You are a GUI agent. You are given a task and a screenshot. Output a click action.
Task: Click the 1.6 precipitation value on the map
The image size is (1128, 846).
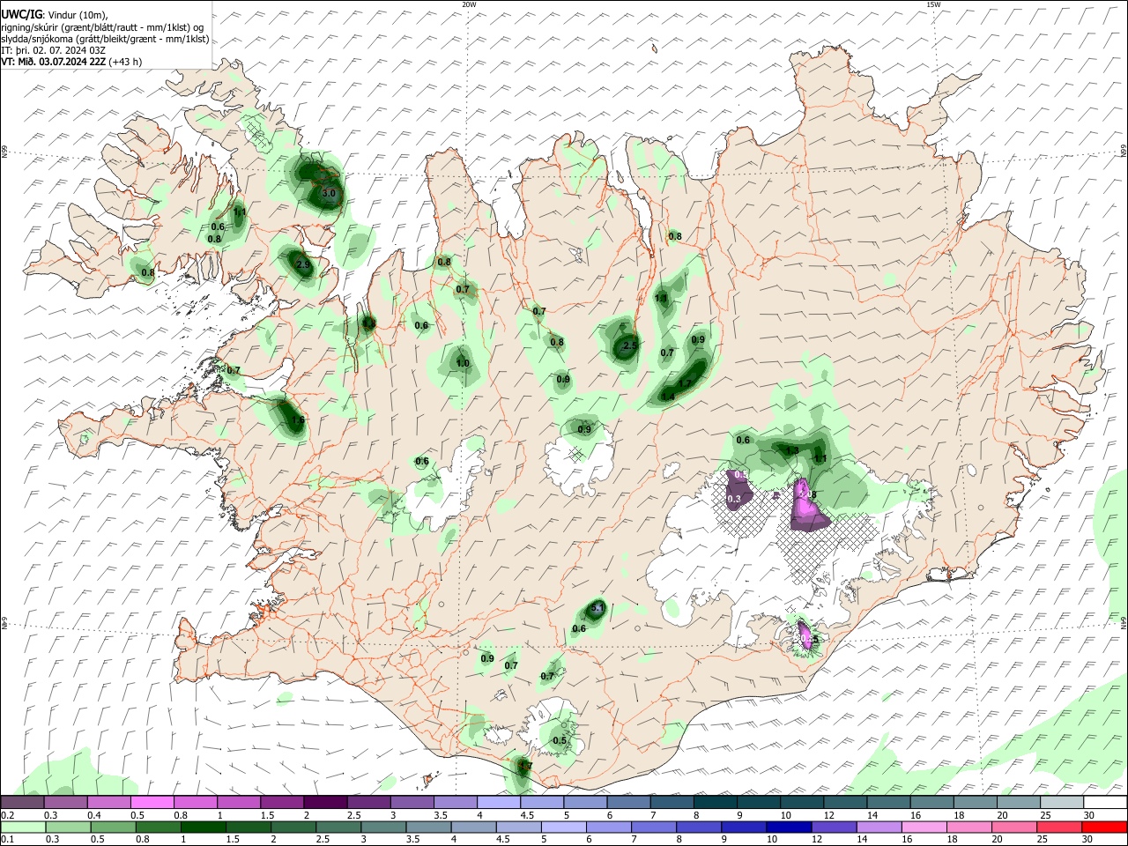click(297, 420)
